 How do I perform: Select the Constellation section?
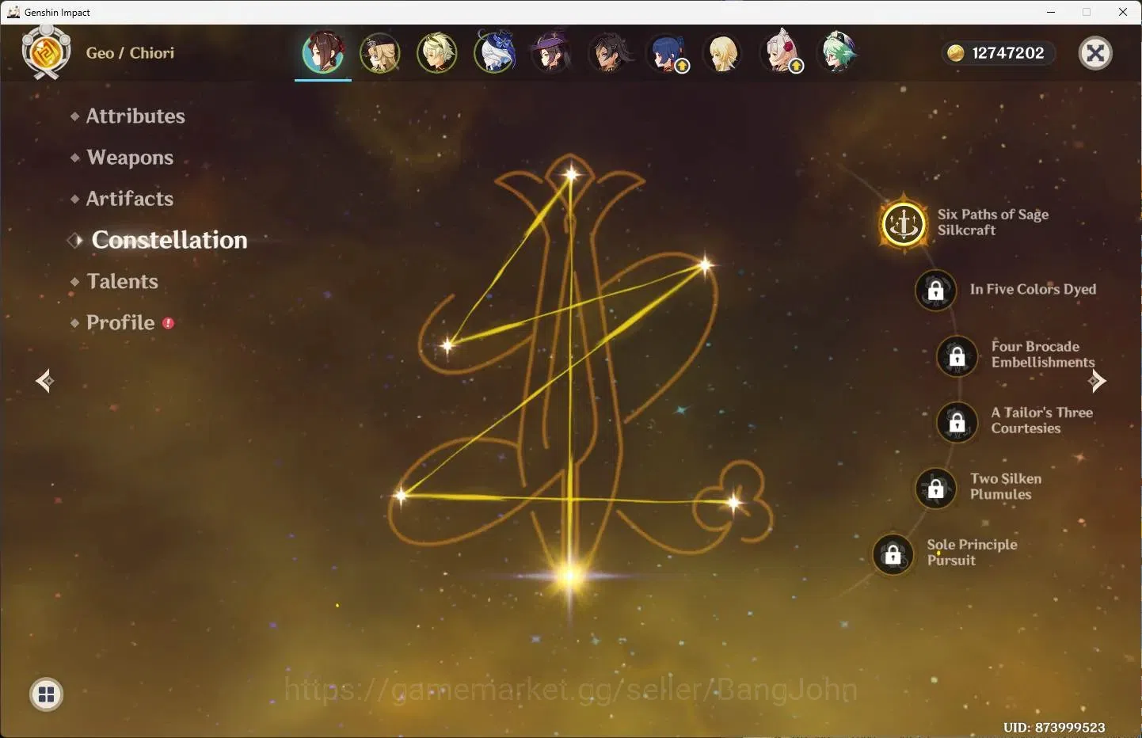click(x=169, y=240)
